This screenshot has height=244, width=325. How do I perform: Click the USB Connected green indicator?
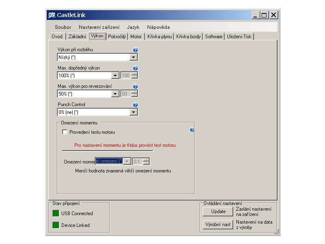coord(56,213)
